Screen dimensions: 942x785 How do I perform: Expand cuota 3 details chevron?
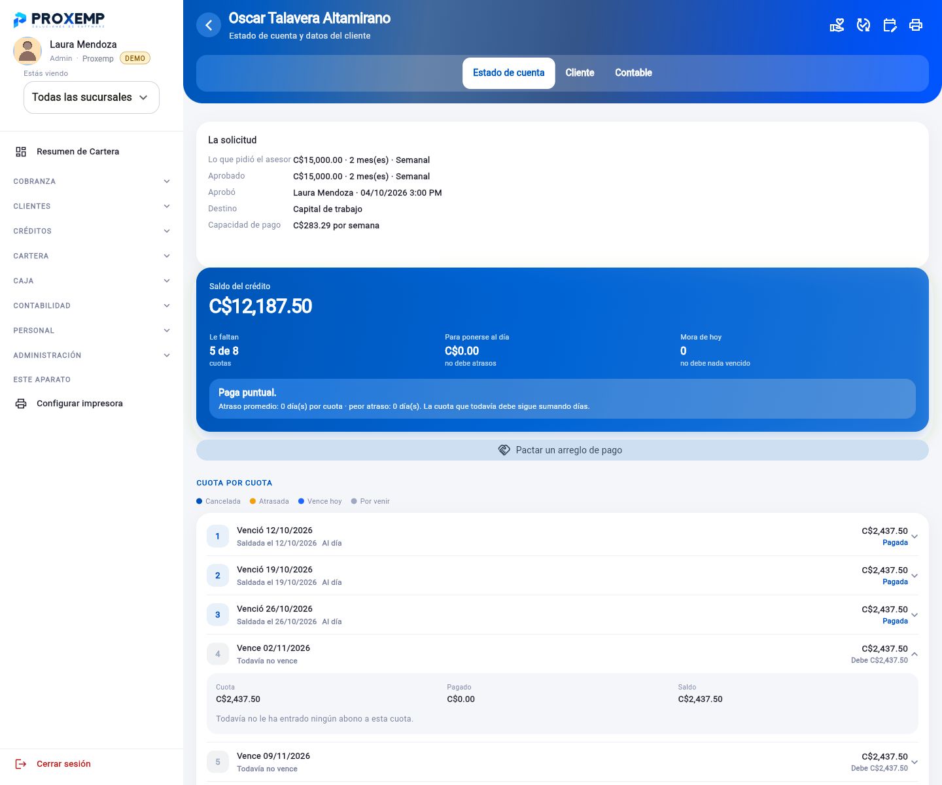point(915,615)
